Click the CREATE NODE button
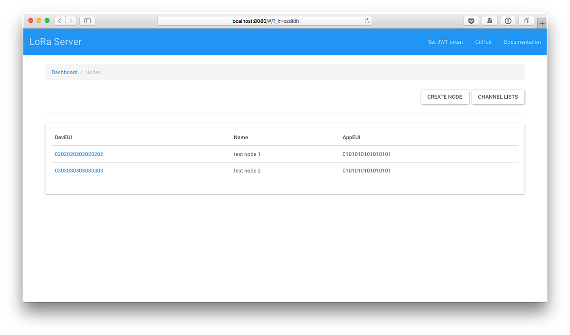Screen dimensions: 570x335 tap(445, 96)
